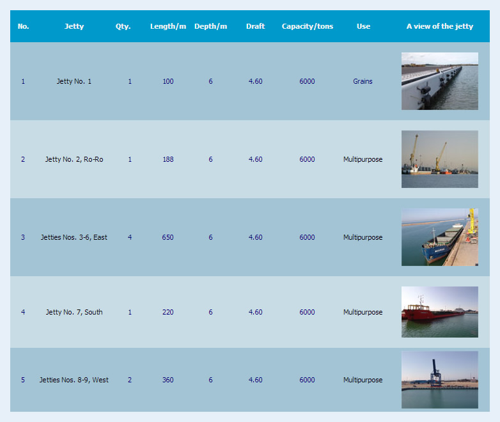Click depth 6 in Jetties 8-9 West row
This screenshot has height=422, width=500.
tap(210, 380)
